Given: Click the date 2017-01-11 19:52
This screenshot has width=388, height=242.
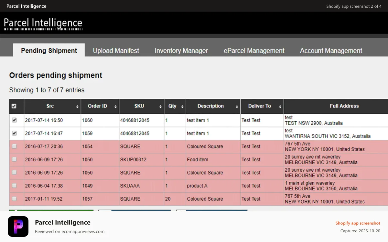Looking at the screenshot, I should (44, 199).
